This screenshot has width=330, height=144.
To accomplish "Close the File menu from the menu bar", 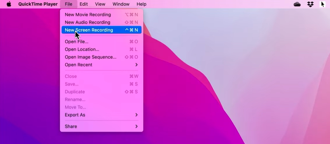I will click(x=69, y=4).
